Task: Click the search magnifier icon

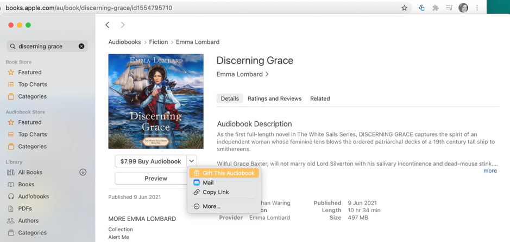Action: [12, 47]
